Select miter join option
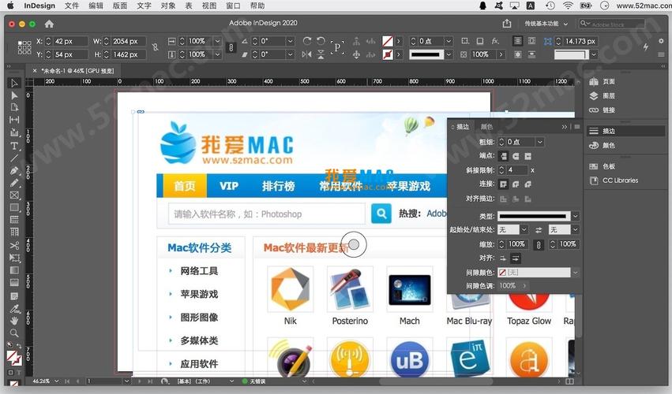This screenshot has width=672, height=394. tap(504, 184)
